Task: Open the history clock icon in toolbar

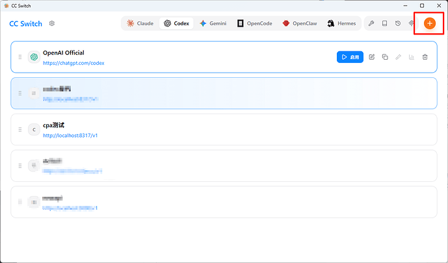Action: click(x=398, y=23)
